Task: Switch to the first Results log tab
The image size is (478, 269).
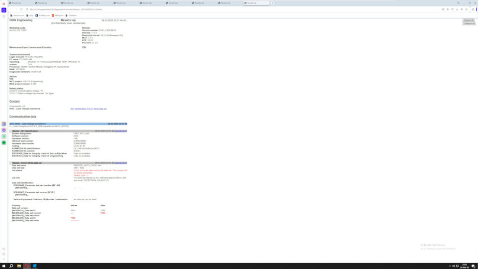Action: click(16, 3)
